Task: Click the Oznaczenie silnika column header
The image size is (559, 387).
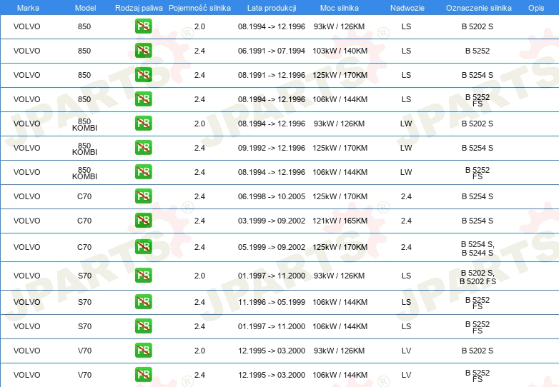Action: [478, 8]
